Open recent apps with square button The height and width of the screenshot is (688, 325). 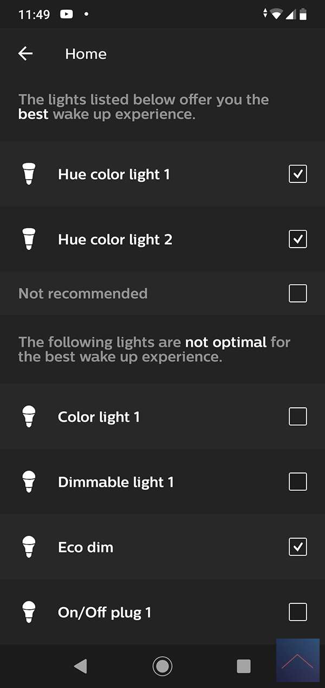244,666
